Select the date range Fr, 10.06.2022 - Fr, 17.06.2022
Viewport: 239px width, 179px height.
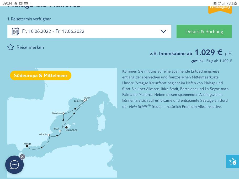tap(53, 31)
